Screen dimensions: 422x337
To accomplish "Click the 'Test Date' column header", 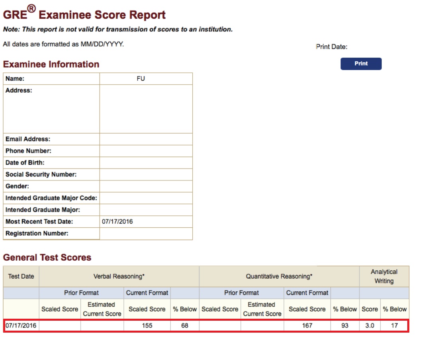I will pos(21,276).
